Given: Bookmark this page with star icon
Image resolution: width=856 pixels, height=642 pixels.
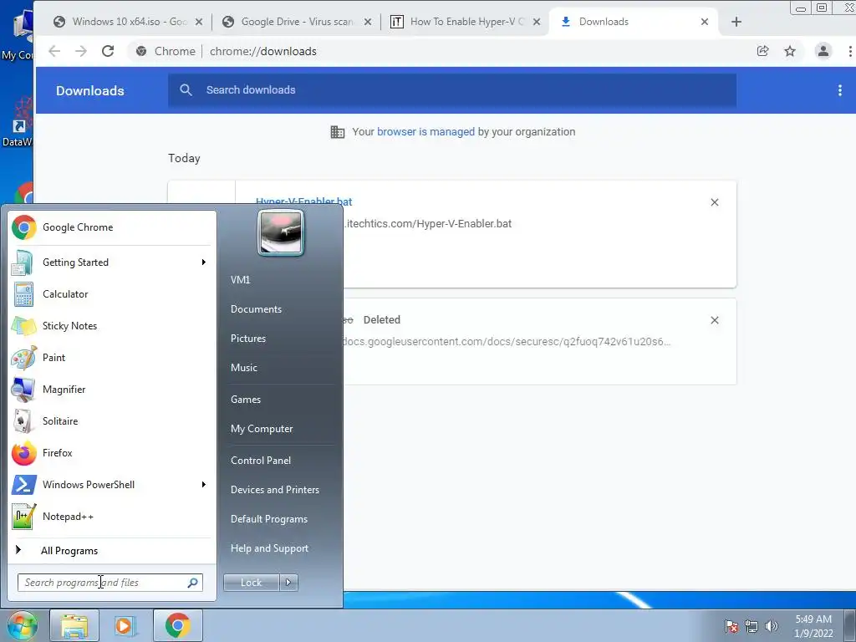Looking at the screenshot, I should [x=790, y=51].
